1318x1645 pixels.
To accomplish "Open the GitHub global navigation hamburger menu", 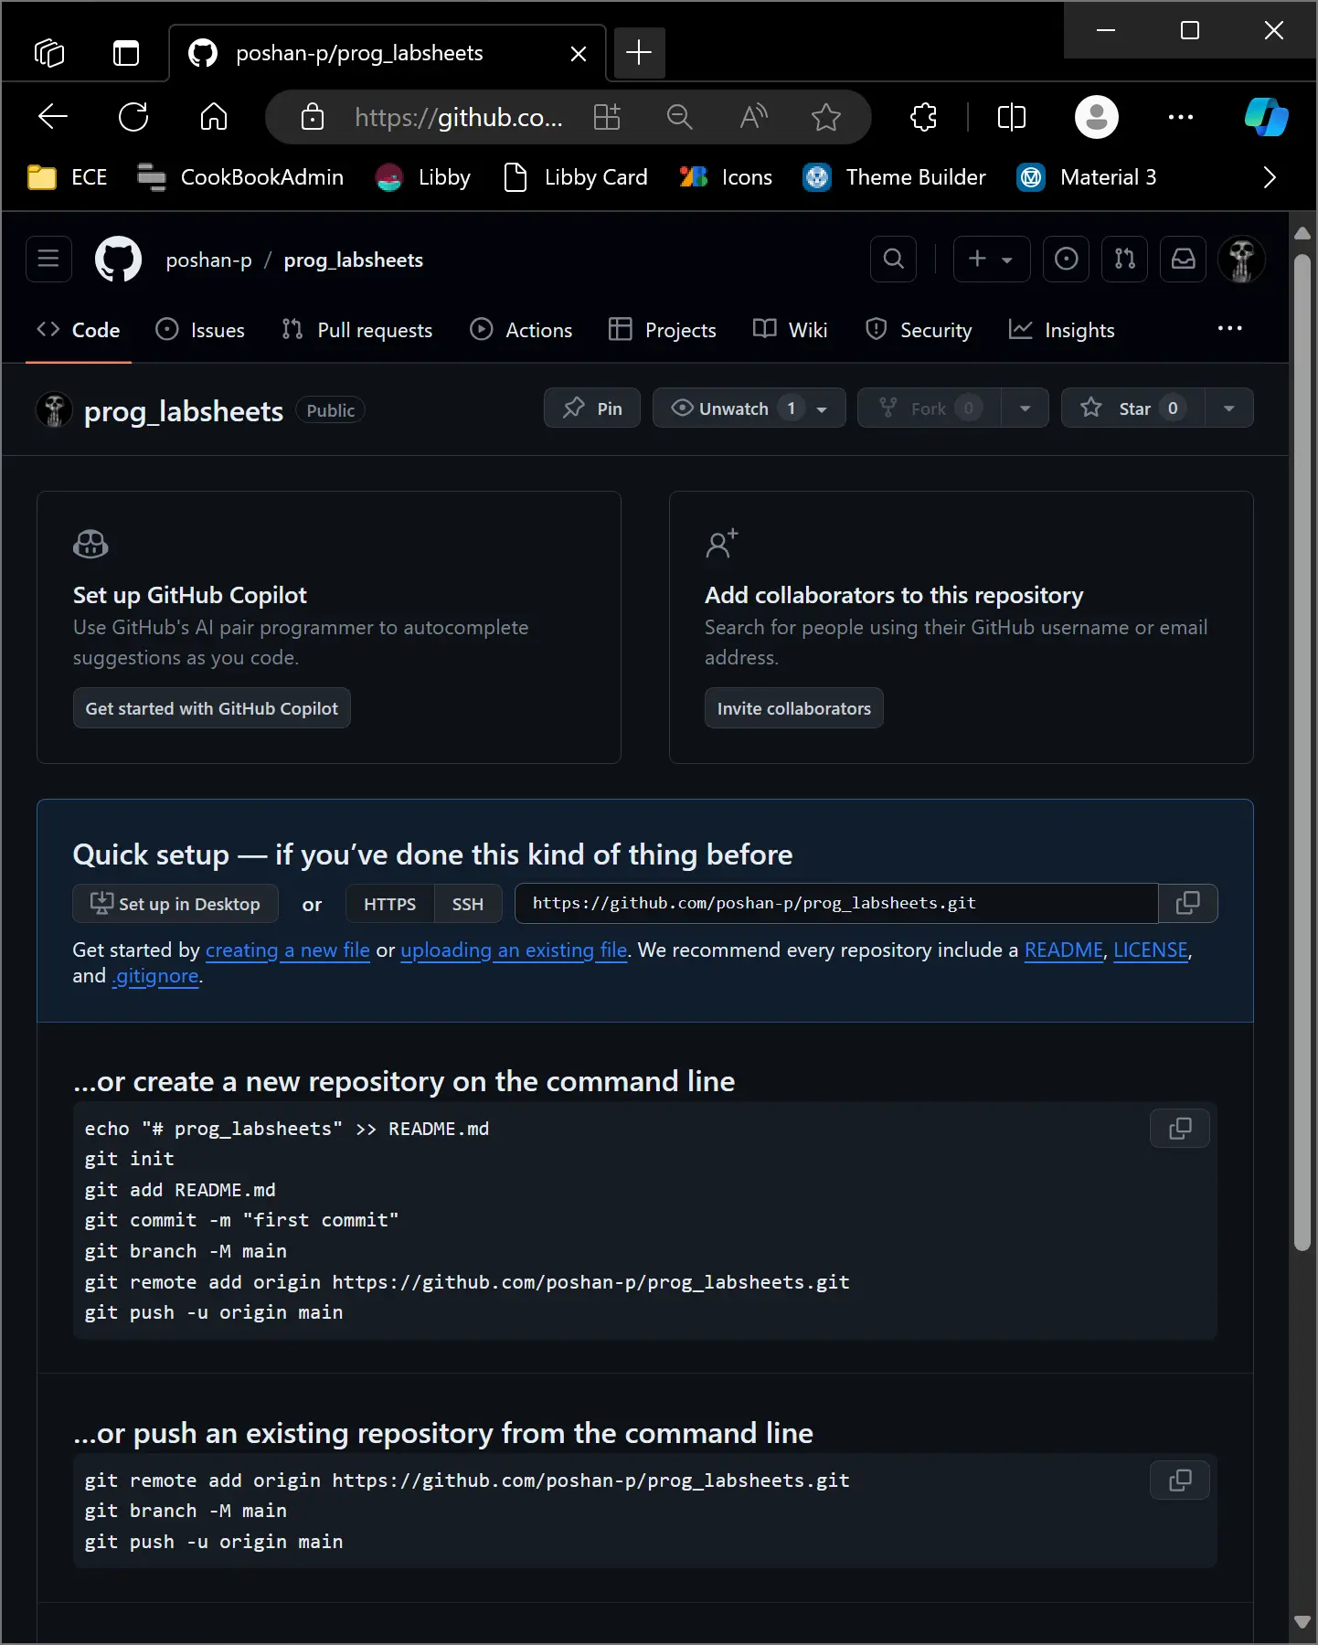I will point(48,260).
